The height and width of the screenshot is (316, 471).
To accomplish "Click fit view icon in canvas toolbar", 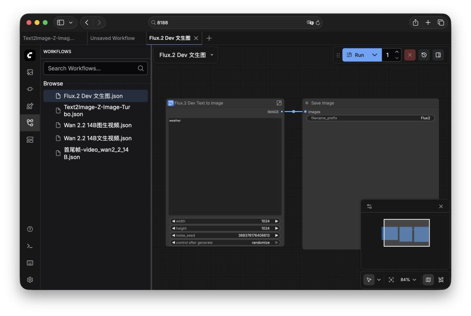I will pos(391,280).
